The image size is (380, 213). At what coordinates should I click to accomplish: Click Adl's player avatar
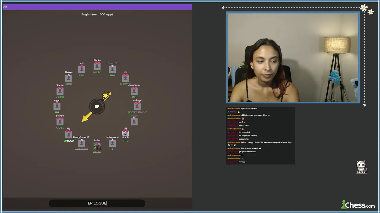[82, 69]
